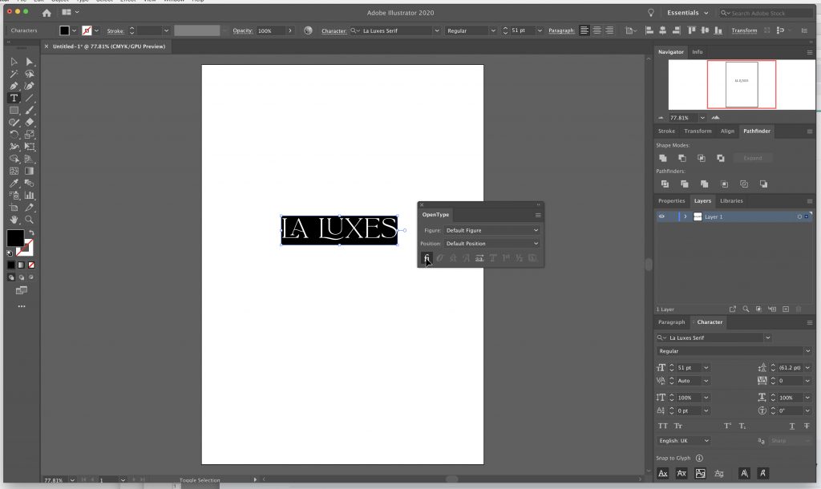Open the Figure dropdown in OpenType panel
The height and width of the screenshot is (489, 821).
pos(492,231)
